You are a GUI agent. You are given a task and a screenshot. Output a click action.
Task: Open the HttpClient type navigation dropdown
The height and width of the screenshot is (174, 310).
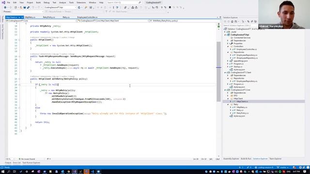click(x=113, y=21)
